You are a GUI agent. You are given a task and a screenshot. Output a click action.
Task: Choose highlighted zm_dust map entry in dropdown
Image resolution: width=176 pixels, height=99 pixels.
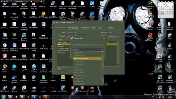[87, 59]
